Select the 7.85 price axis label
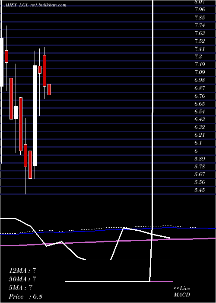Image resolution: width=216 pixels, height=303 pixels. coord(200,17)
